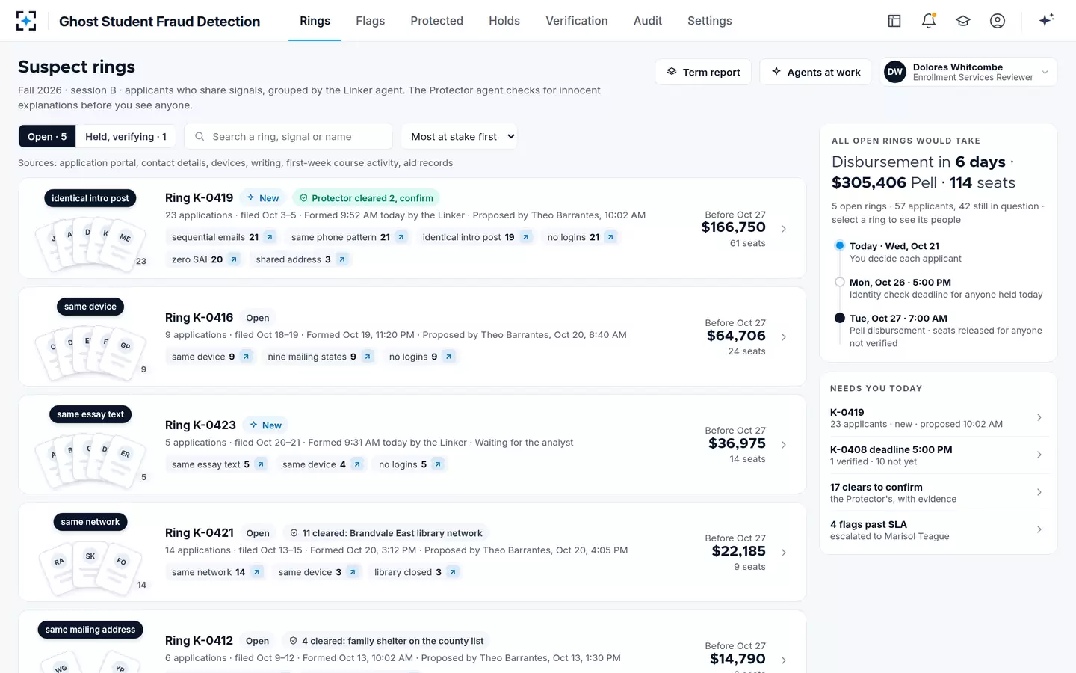This screenshot has width=1076, height=673.
Task: Go to the Verification tab
Action: click(x=577, y=21)
